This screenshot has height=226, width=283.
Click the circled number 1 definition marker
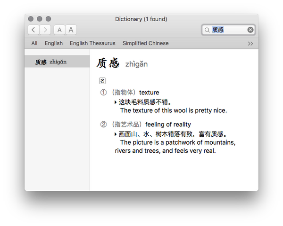click(x=103, y=93)
